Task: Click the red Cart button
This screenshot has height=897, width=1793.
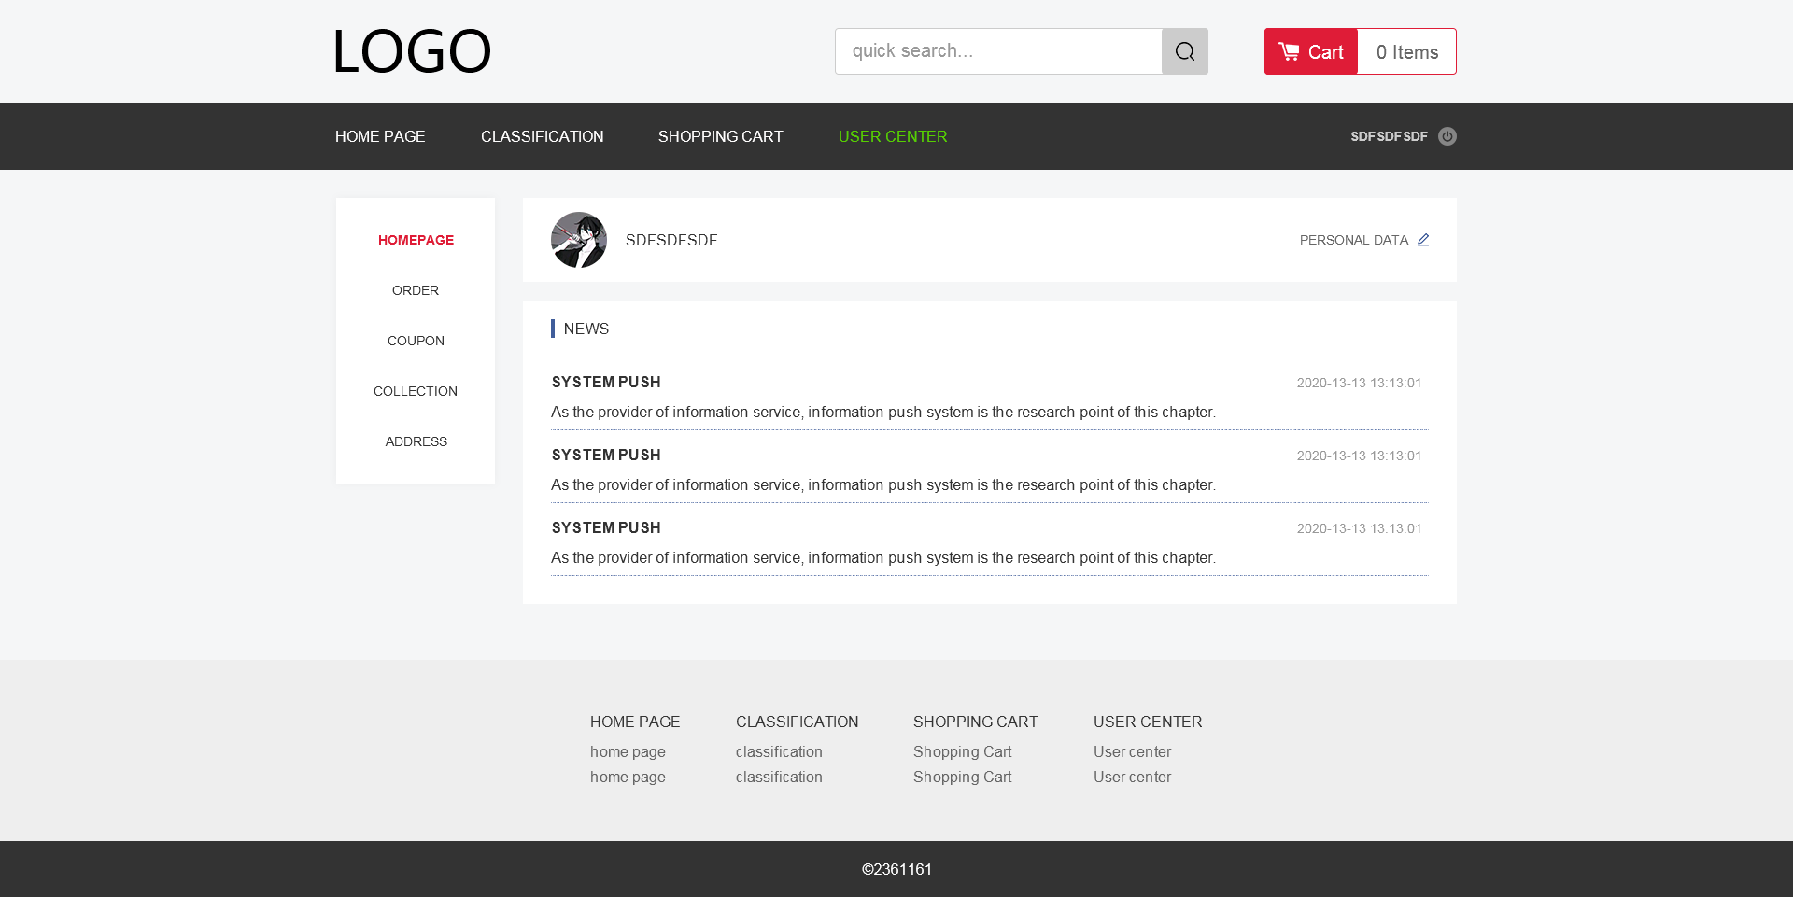Action: pos(1310,51)
